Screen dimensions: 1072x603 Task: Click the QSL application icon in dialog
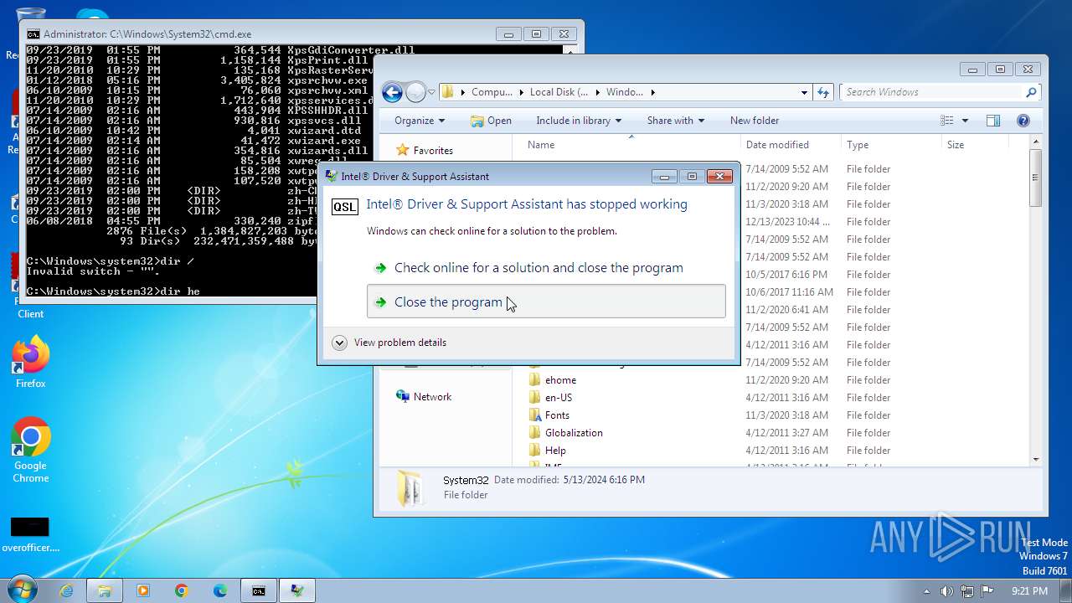[x=345, y=207]
